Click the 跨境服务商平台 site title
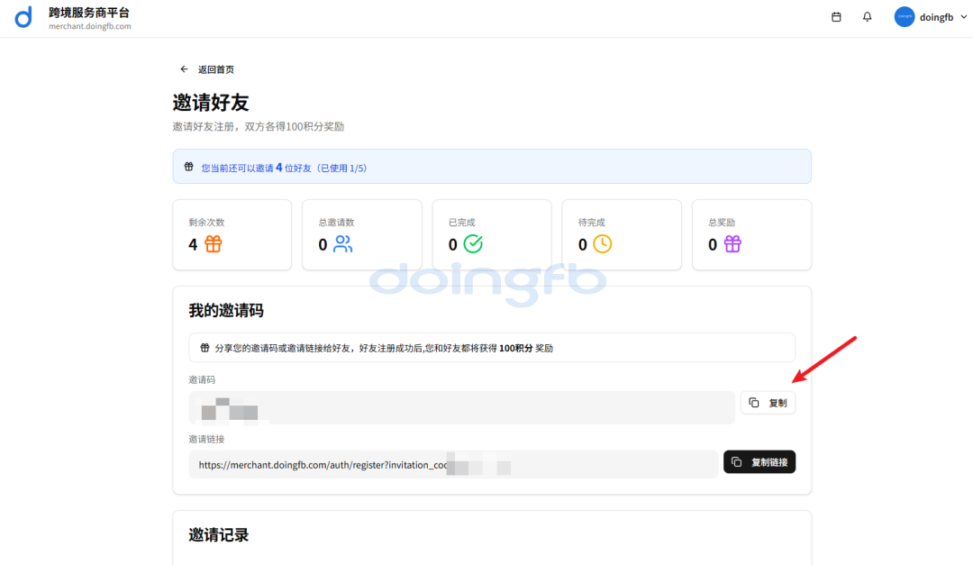 click(x=89, y=13)
